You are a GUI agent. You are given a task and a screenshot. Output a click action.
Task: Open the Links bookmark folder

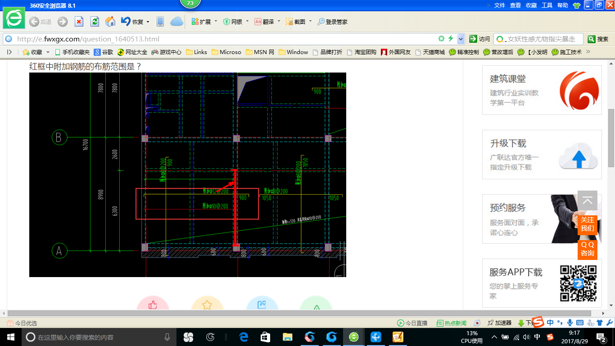[x=196, y=52]
